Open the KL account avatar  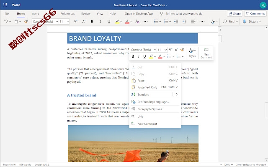coord(263,5)
